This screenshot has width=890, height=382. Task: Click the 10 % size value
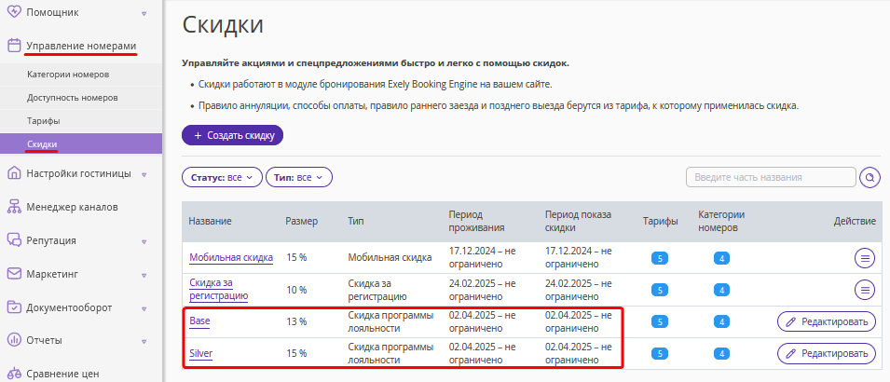(x=296, y=290)
